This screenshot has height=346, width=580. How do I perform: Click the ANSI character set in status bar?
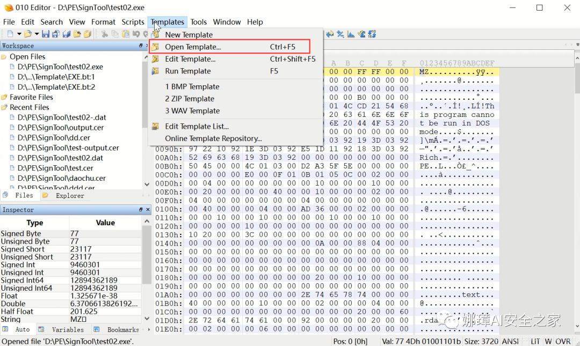(x=510, y=342)
